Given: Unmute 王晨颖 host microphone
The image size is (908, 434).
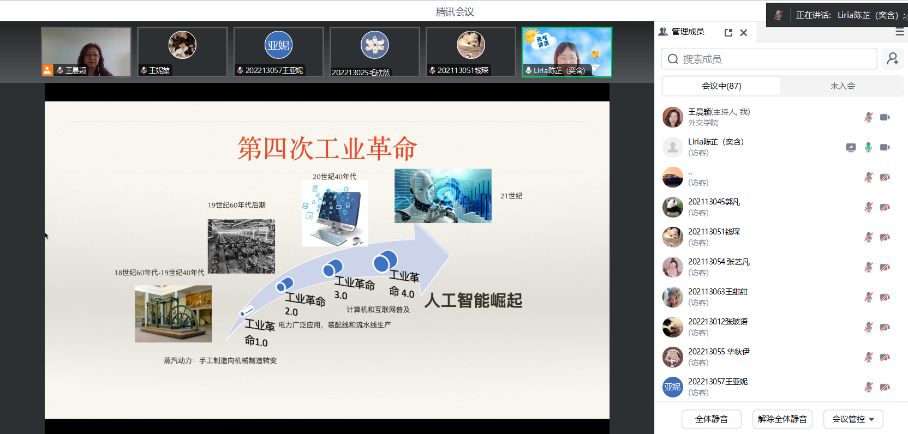Looking at the screenshot, I should [868, 117].
